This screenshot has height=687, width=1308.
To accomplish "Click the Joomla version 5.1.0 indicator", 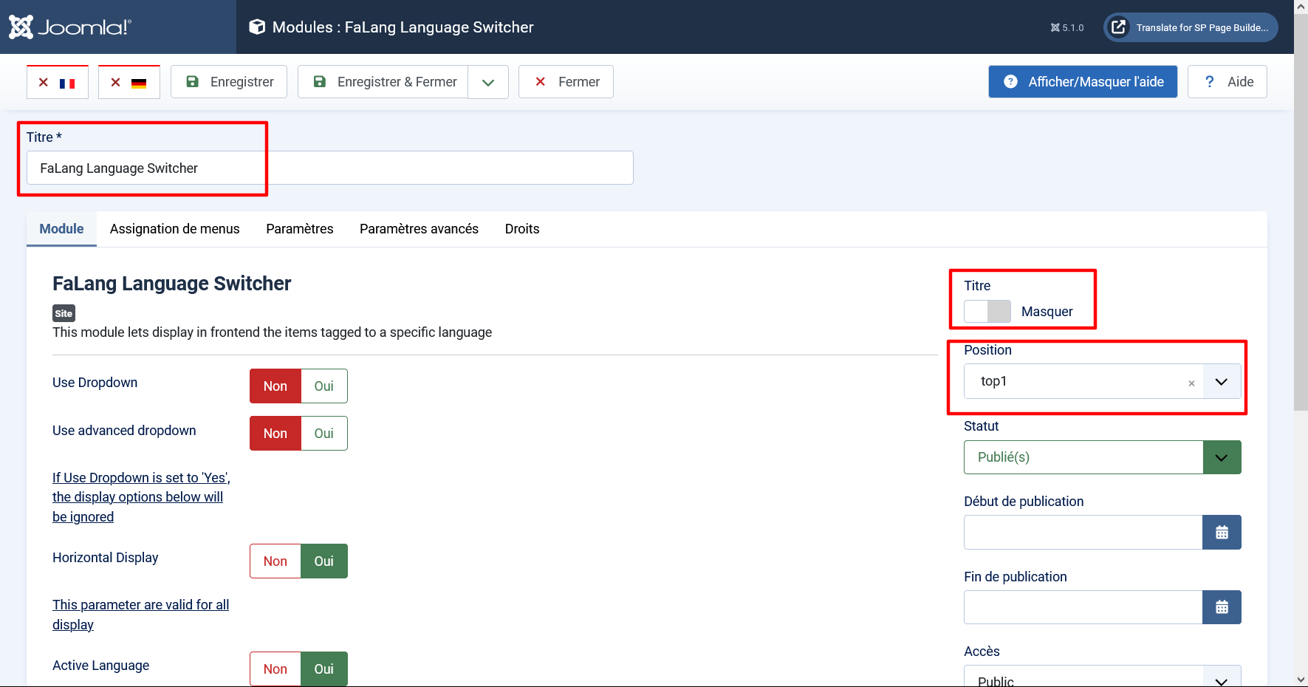I will [1067, 27].
